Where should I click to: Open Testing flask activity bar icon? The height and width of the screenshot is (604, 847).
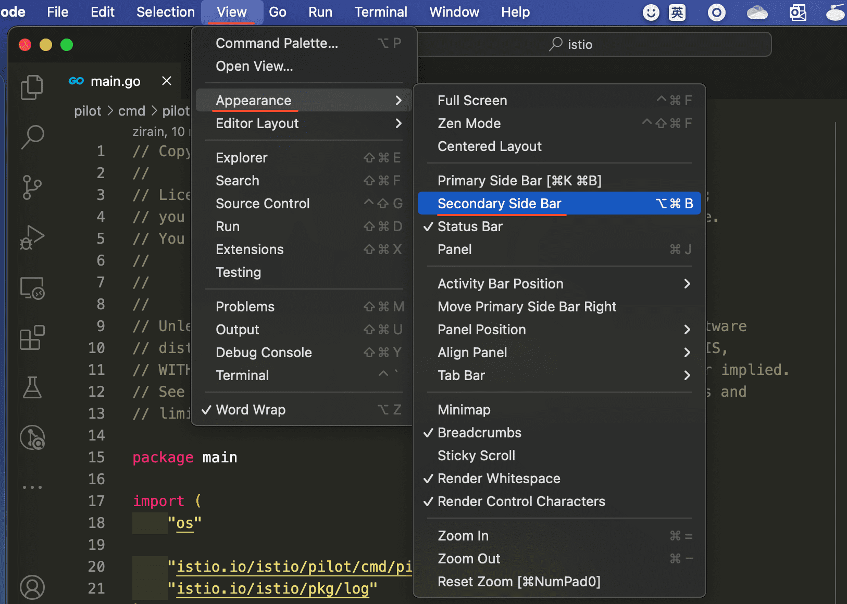(32, 387)
